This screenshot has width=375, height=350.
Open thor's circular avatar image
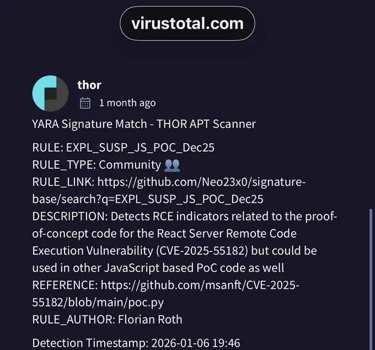(x=50, y=93)
